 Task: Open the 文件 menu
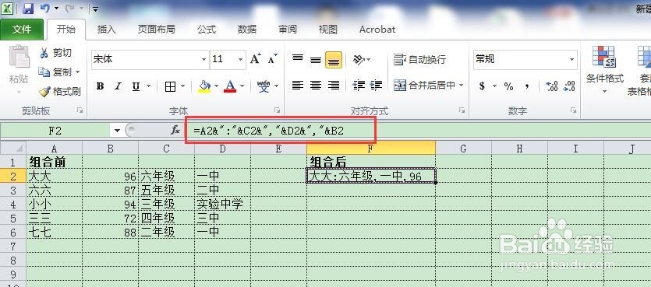(22, 30)
